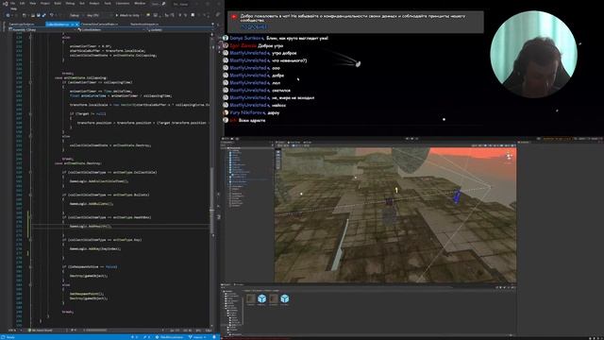Click the Danya Suntsov chat username
The image size is (604, 340).
pyautogui.click(x=246, y=38)
